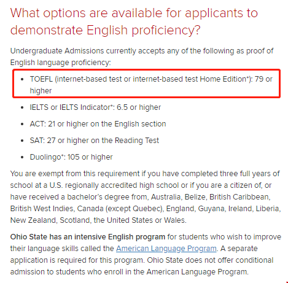Viewport: 288px width, 283px height.
Task: Click the '6.5 or higher' score text
Action: coord(139,107)
